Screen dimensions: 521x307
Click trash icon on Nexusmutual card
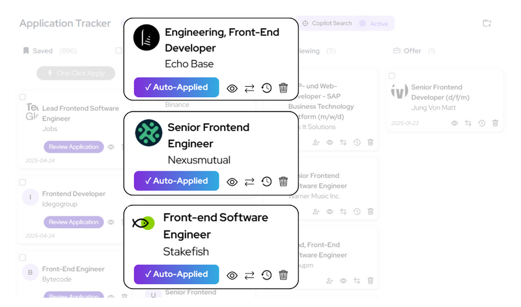(283, 182)
